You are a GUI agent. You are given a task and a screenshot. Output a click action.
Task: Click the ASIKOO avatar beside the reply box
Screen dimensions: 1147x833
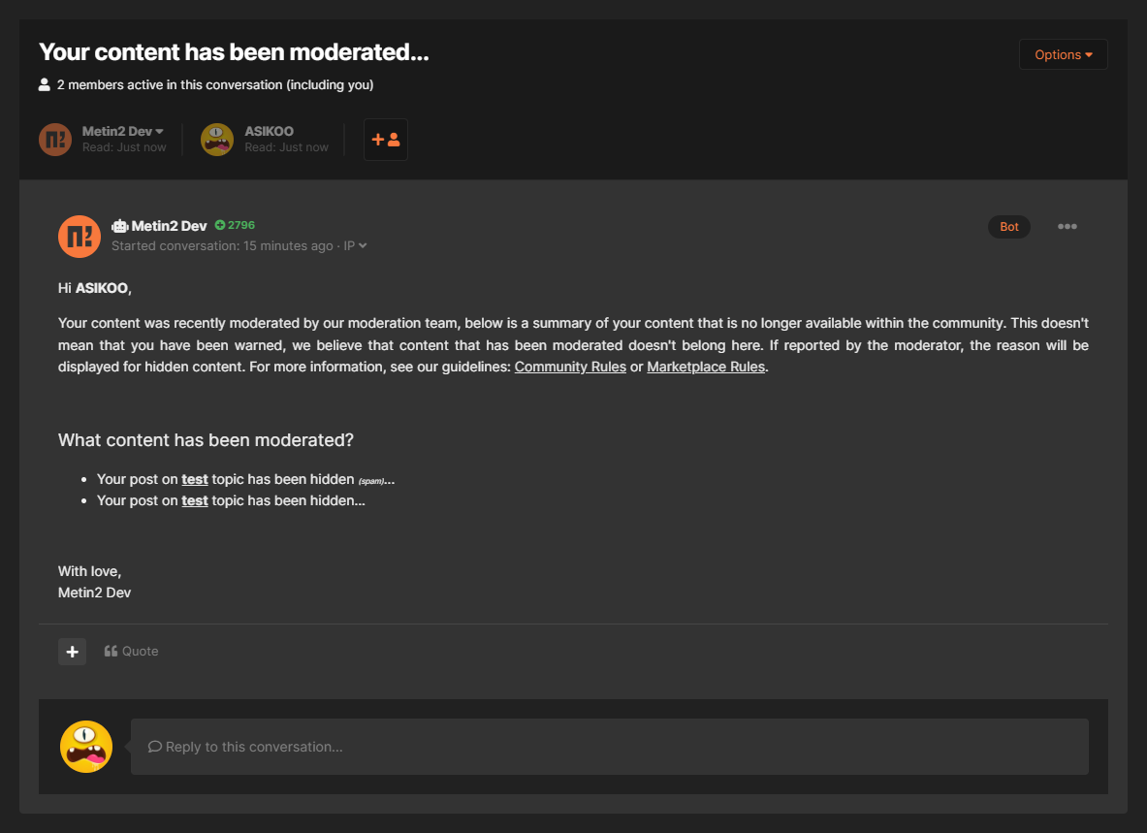point(85,746)
